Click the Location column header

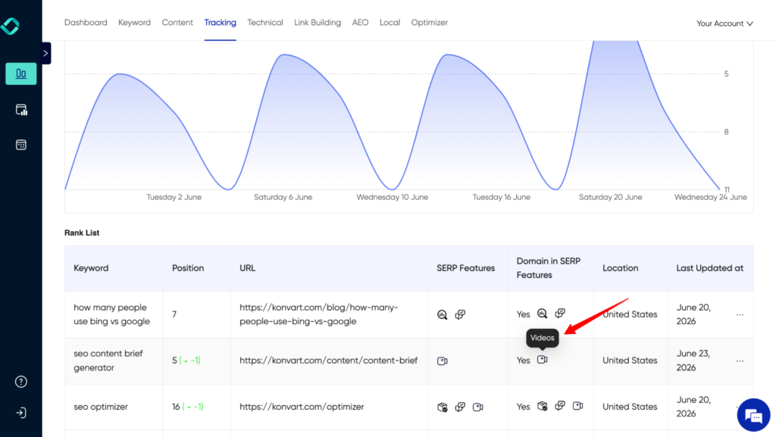coord(620,268)
